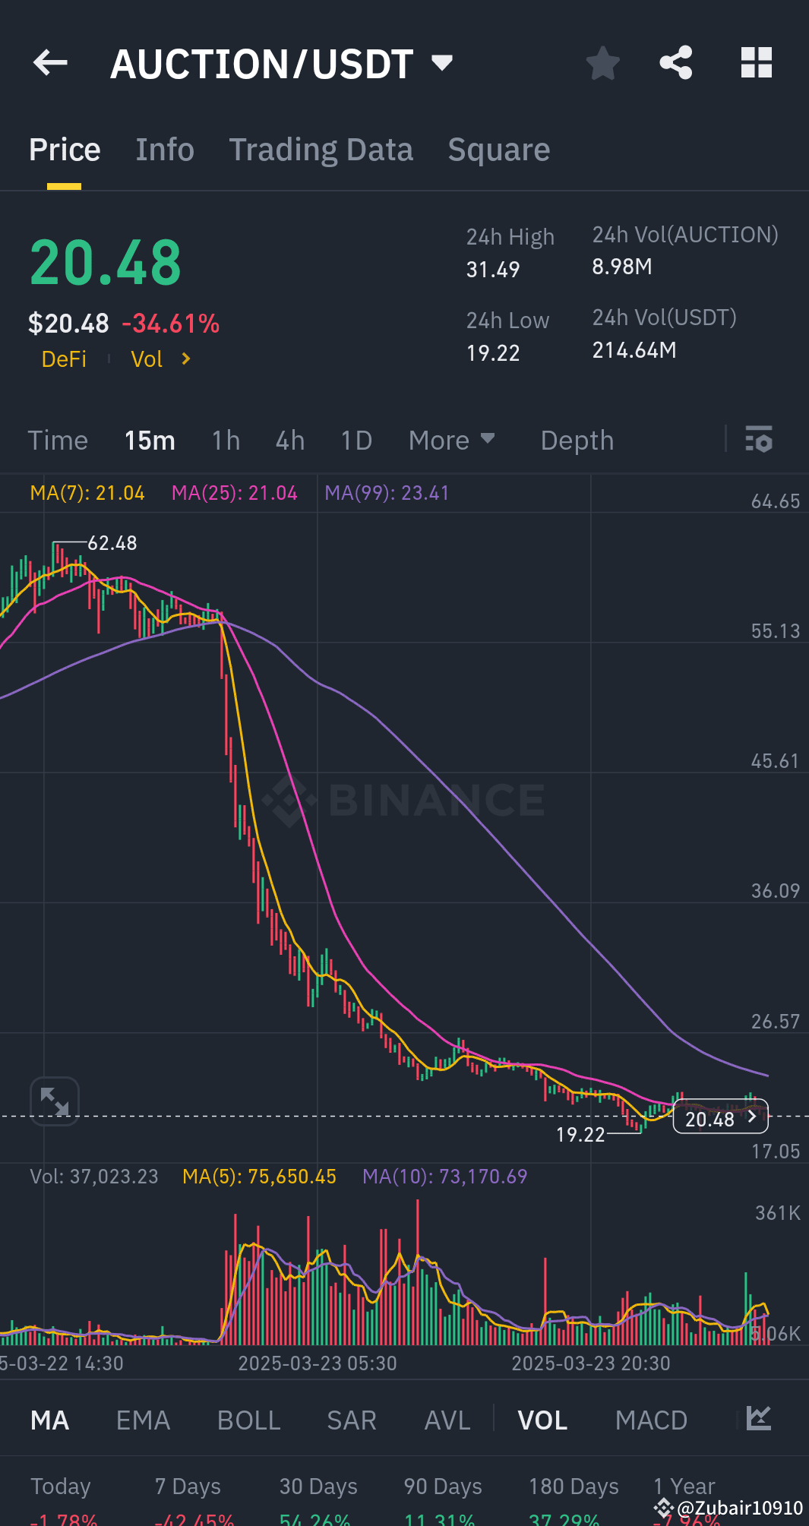Switch to the Price tab
Viewport: 809px width, 1526px height.
(x=65, y=150)
